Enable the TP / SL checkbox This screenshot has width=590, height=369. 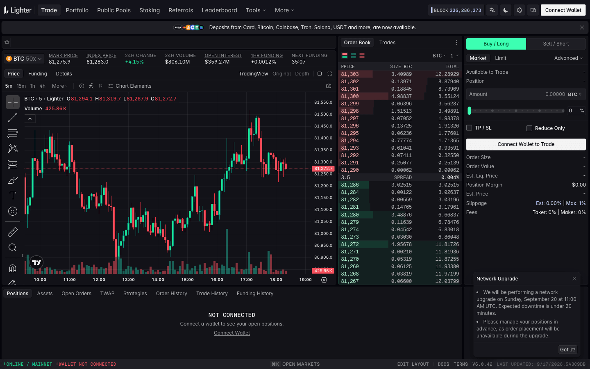pos(470,128)
